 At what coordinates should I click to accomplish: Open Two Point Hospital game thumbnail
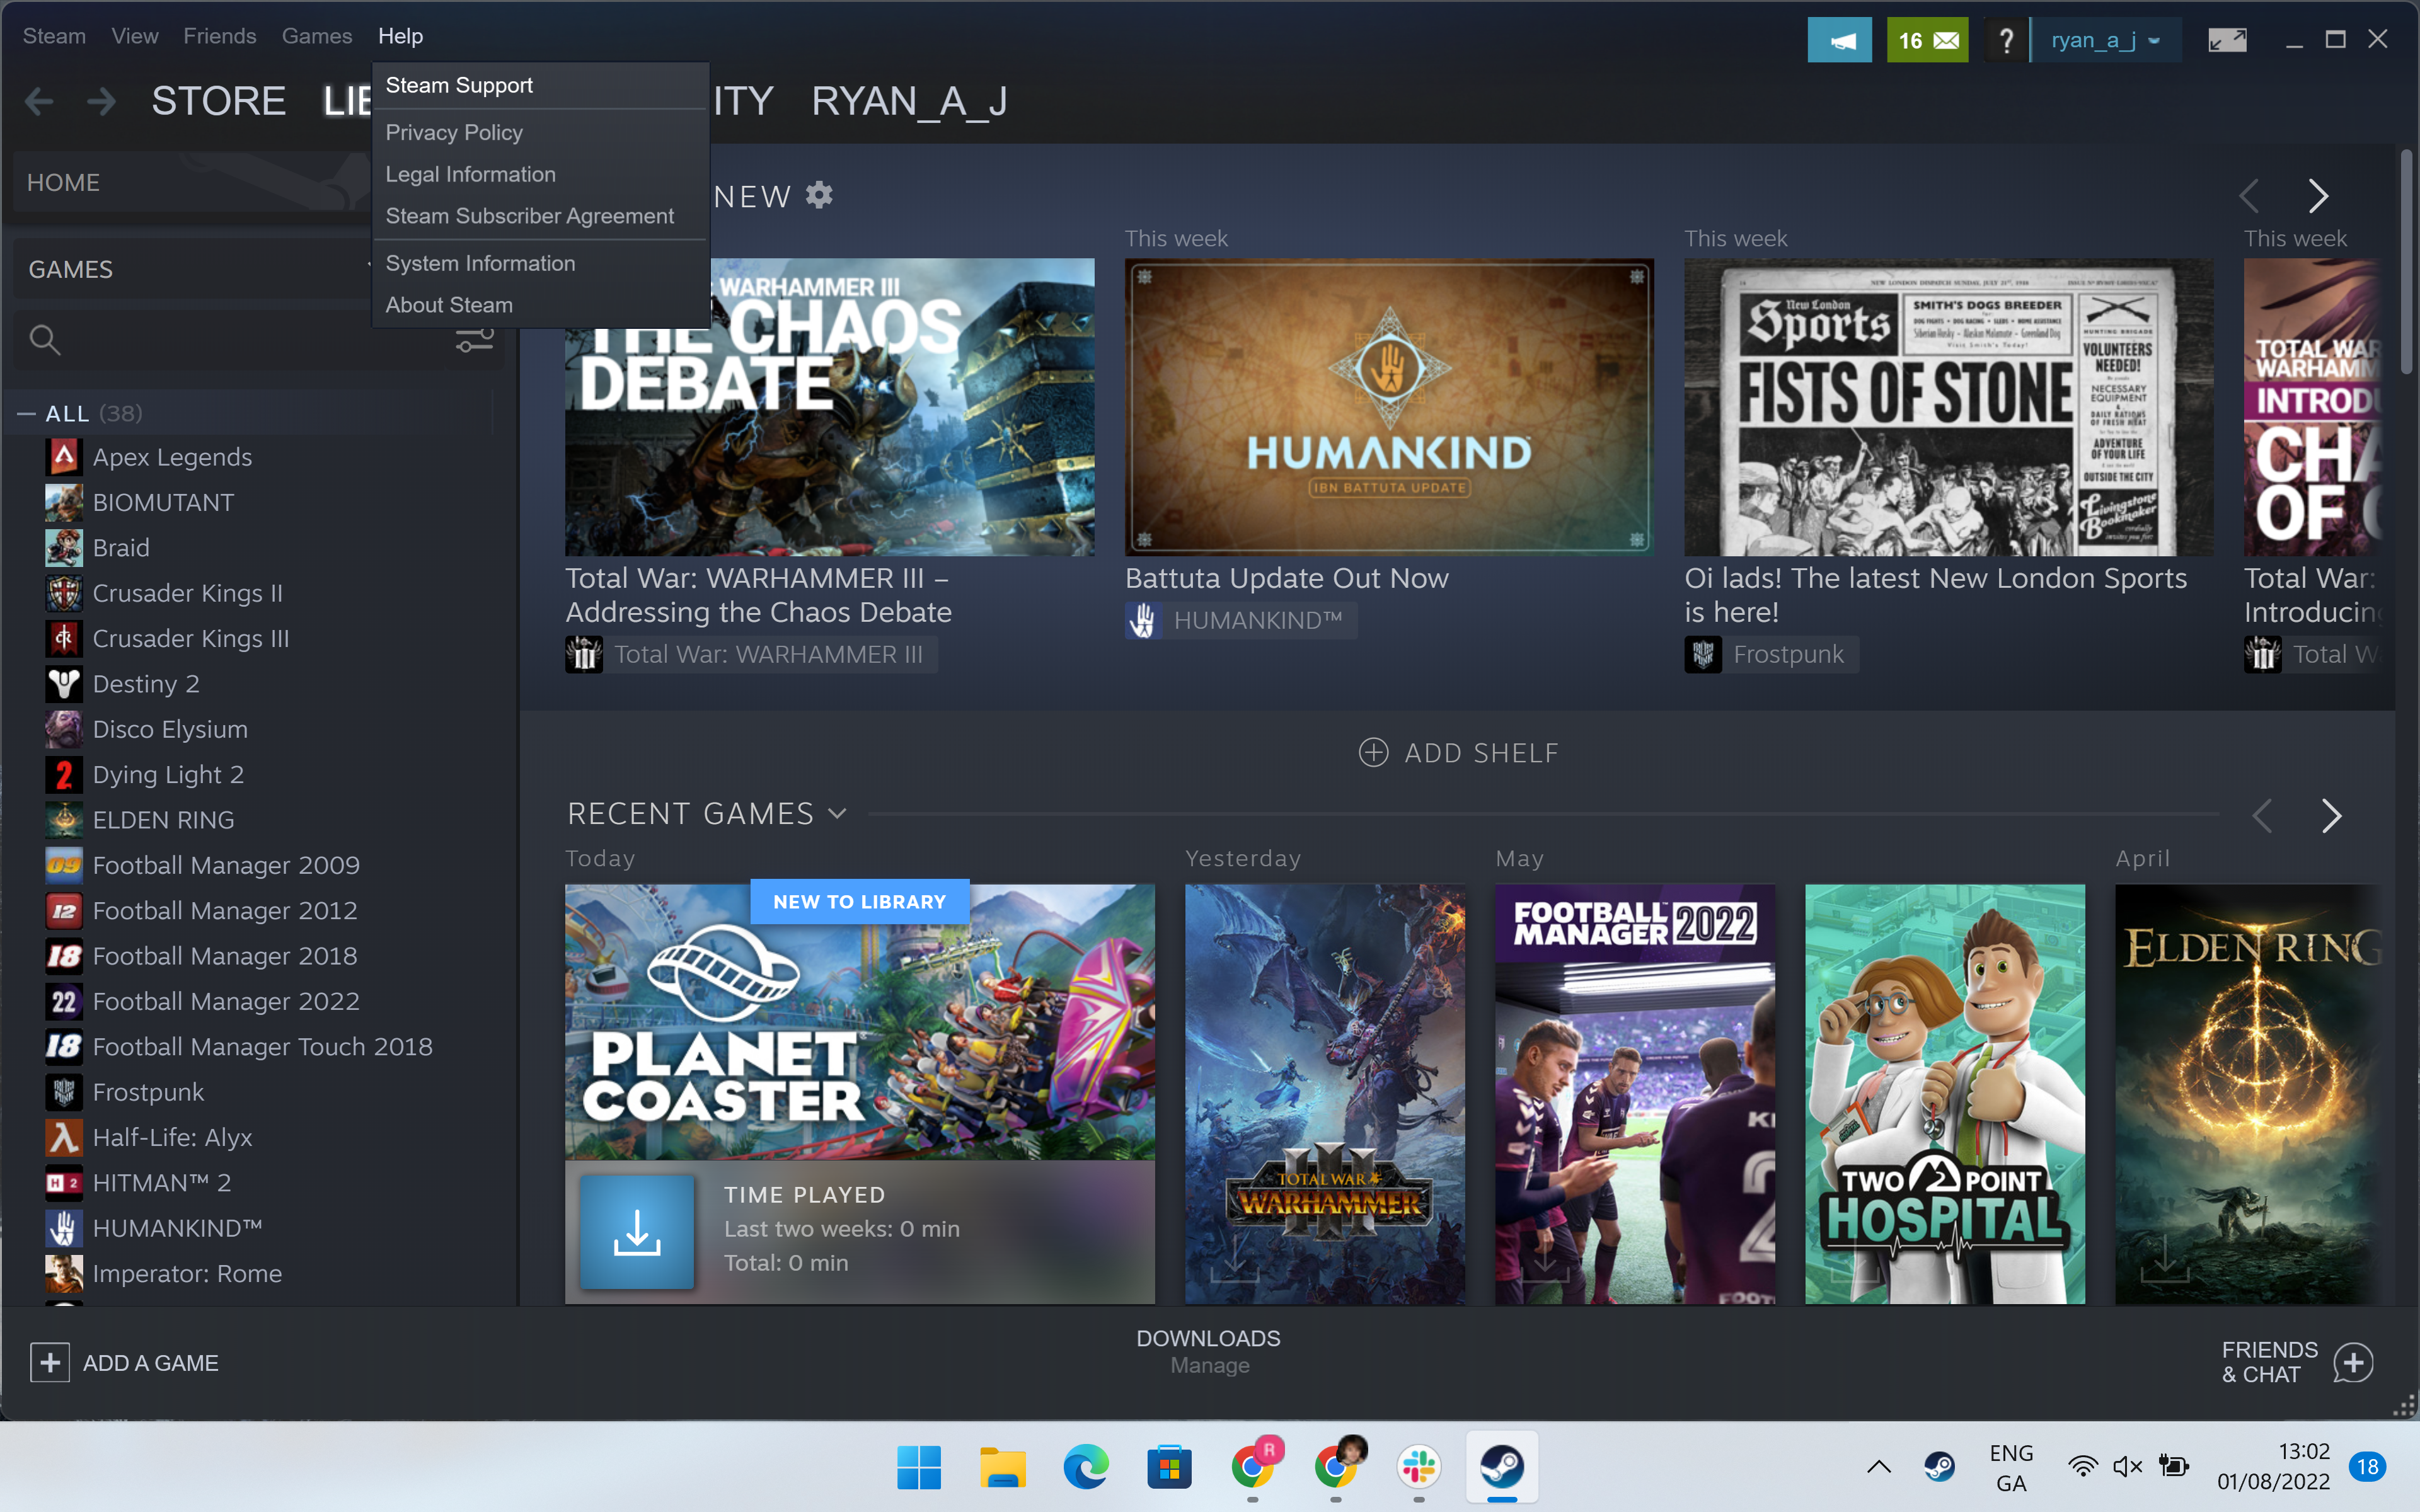(1945, 1094)
